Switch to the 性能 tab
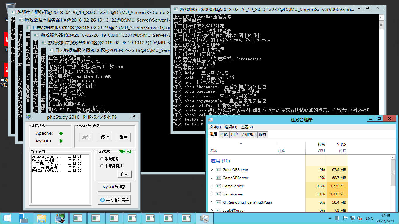Image resolution: width=399 pixels, height=224 pixels. [224, 134]
